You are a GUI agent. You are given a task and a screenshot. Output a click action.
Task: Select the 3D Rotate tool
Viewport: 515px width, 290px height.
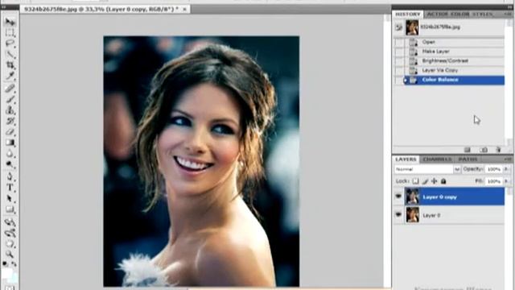point(10,222)
